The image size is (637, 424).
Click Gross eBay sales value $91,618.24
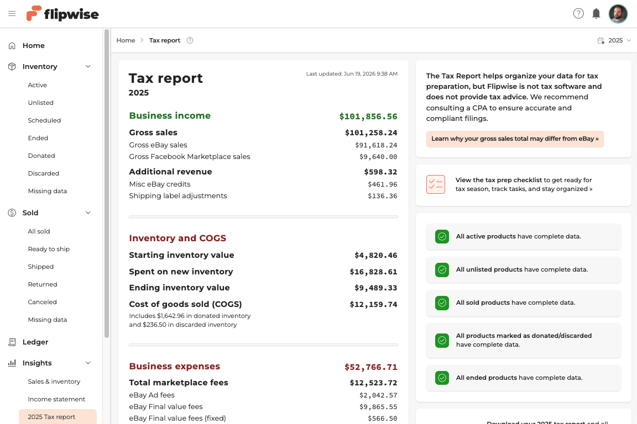(x=376, y=145)
